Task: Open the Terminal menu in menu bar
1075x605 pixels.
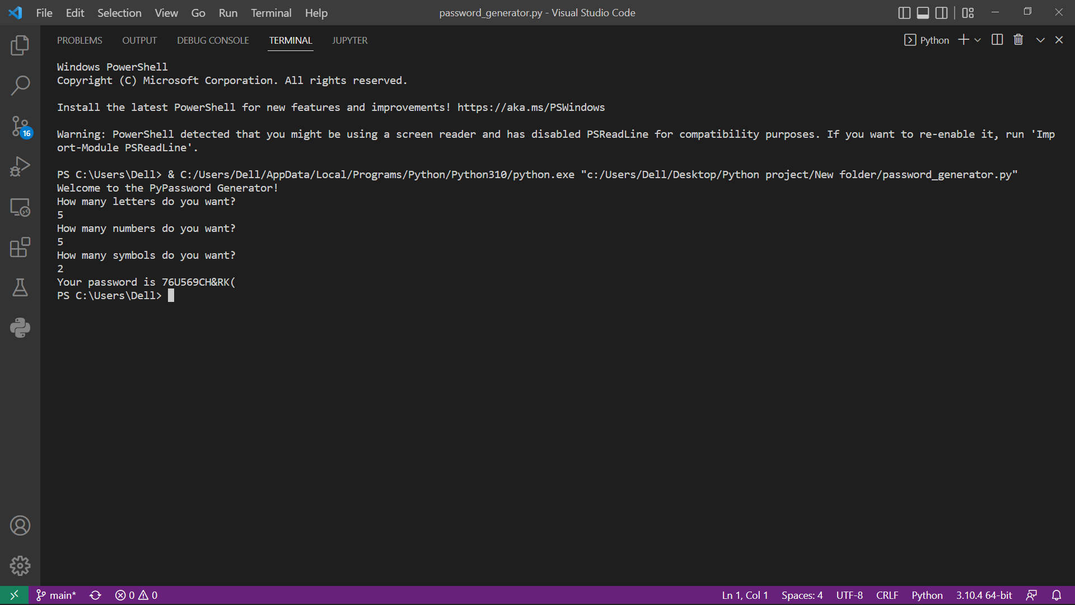Action: pyautogui.click(x=271, y=13)
